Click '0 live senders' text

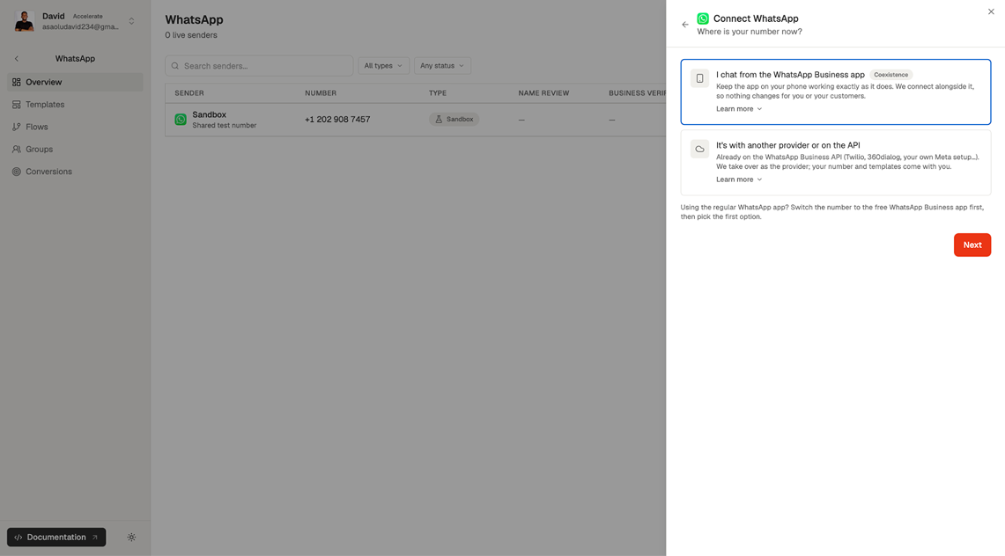click(191, 35)
